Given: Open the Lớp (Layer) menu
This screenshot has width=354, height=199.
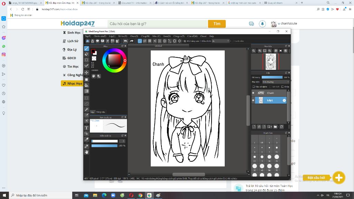Looking at the screenshot, I should point(112,36).
